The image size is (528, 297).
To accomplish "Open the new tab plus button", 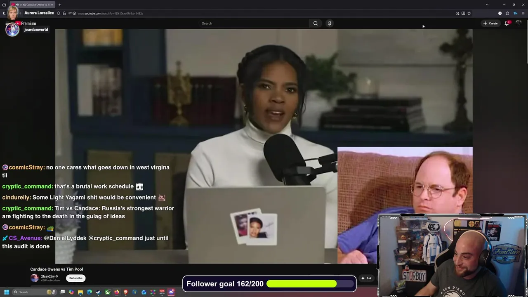I will click(x=60, y=5).
